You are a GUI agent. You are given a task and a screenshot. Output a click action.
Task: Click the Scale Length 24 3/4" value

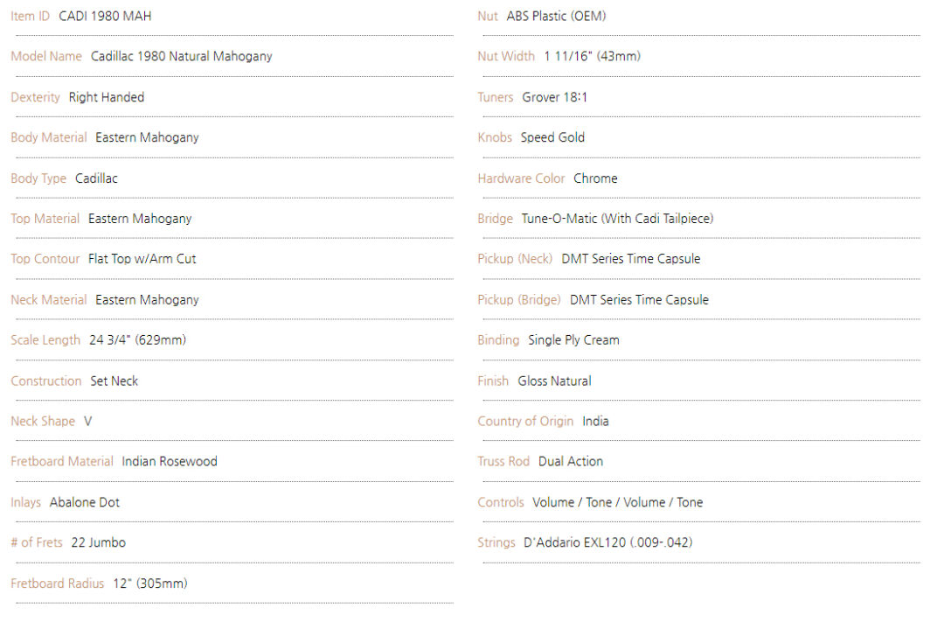[138, 339]
